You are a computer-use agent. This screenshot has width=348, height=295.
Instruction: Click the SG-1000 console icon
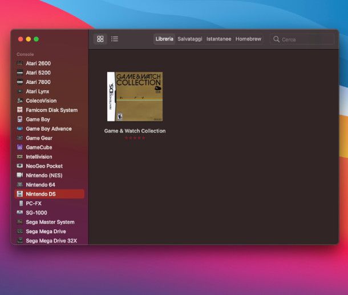[20, 212]
